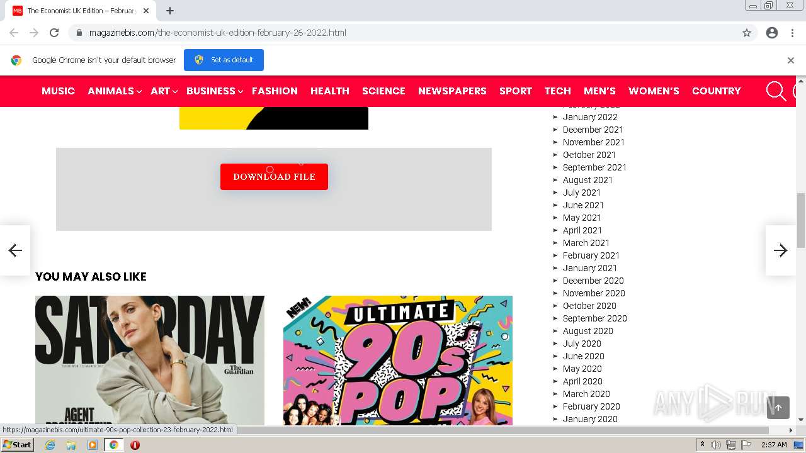Go to the next article arrow
This screenshot has width=806, height=453.
coord(781,250)
